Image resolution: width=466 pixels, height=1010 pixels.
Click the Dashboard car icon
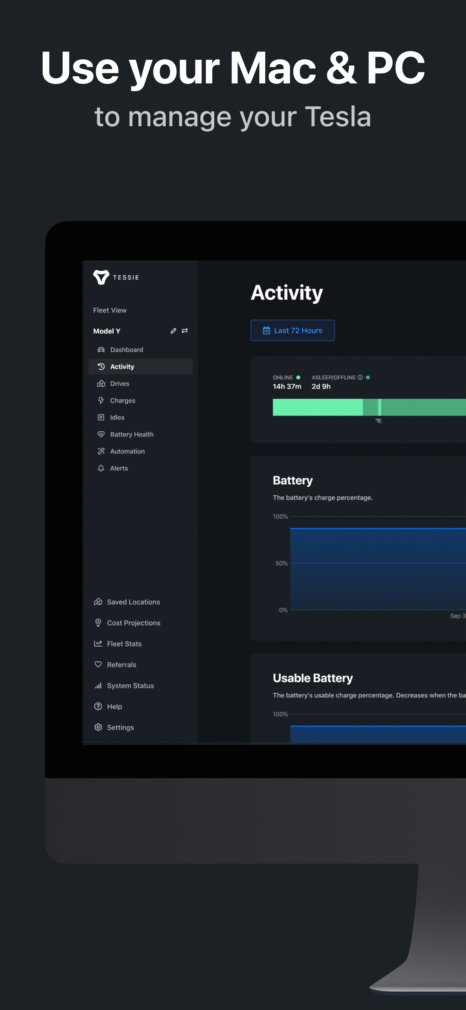[x=101, y=350]
